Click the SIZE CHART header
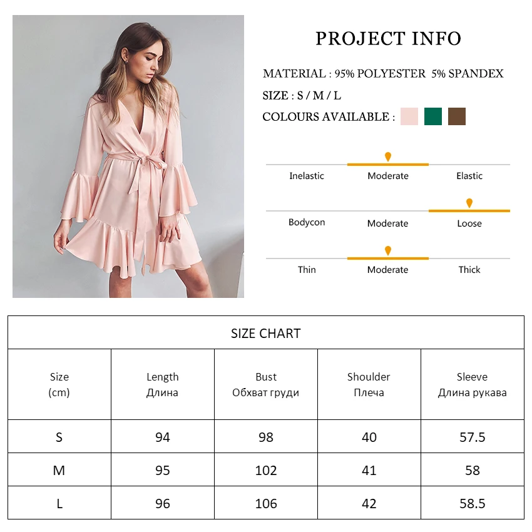This screenshot has width=532, height=532. 265,333
